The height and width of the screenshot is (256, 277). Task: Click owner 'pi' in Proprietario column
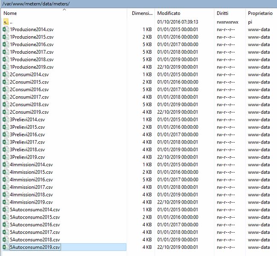[x=250, y=22]
